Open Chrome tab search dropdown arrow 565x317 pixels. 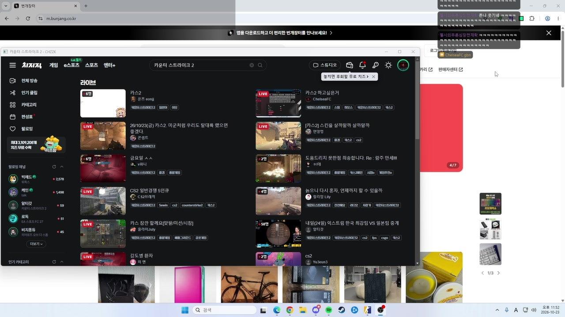coord(6,6)
